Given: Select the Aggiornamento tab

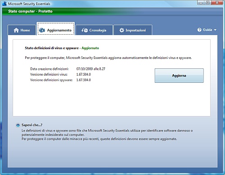Looking at the screenshot, I should tap(56, 29).
